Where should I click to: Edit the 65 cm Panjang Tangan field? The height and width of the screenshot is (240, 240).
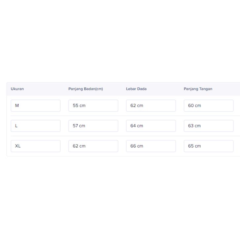209,146
